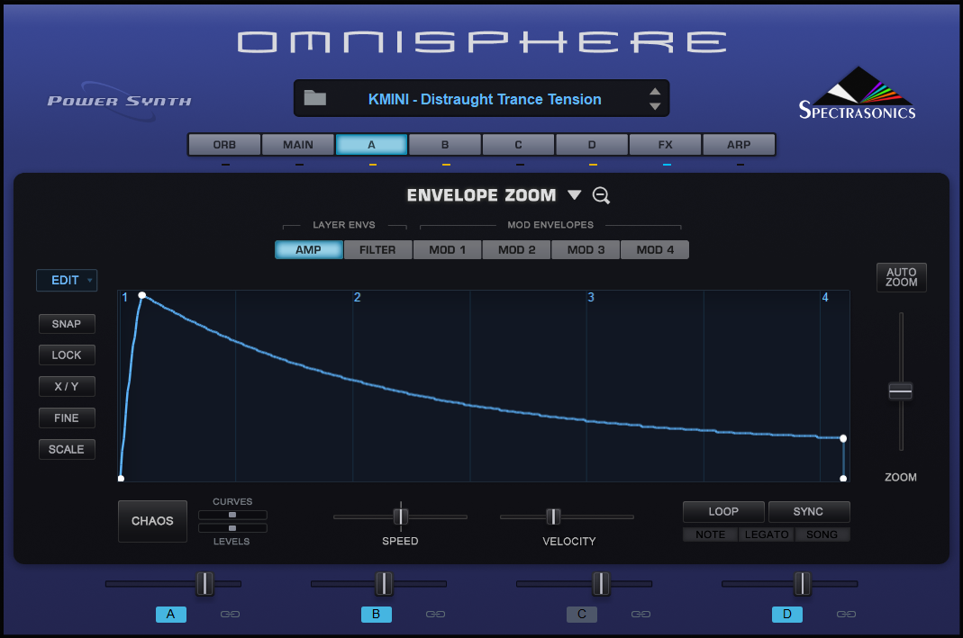Toggle layer D on/off button

pos(786,614)
